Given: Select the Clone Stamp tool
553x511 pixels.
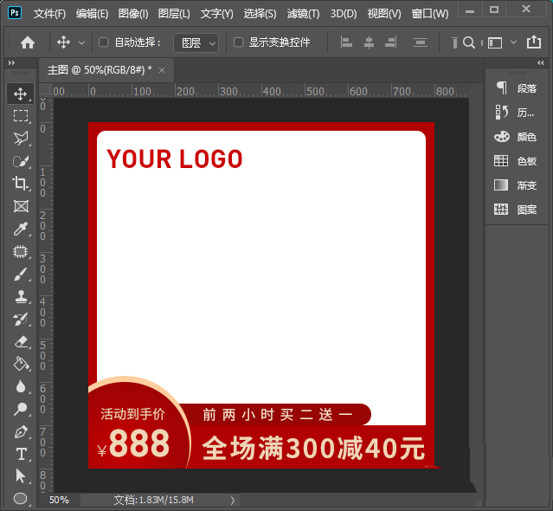Looking at the screenshot, I should pos(21,297).
